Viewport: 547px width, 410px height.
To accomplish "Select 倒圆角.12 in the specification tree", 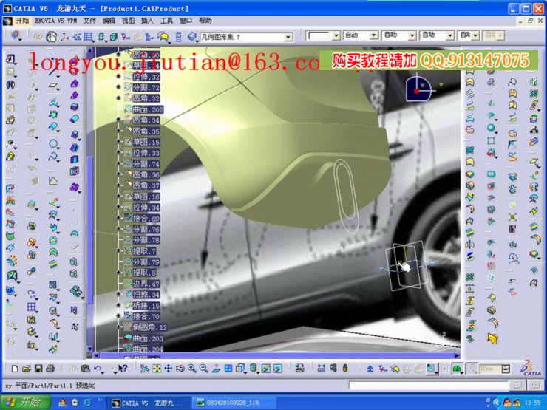I will 149,327.
